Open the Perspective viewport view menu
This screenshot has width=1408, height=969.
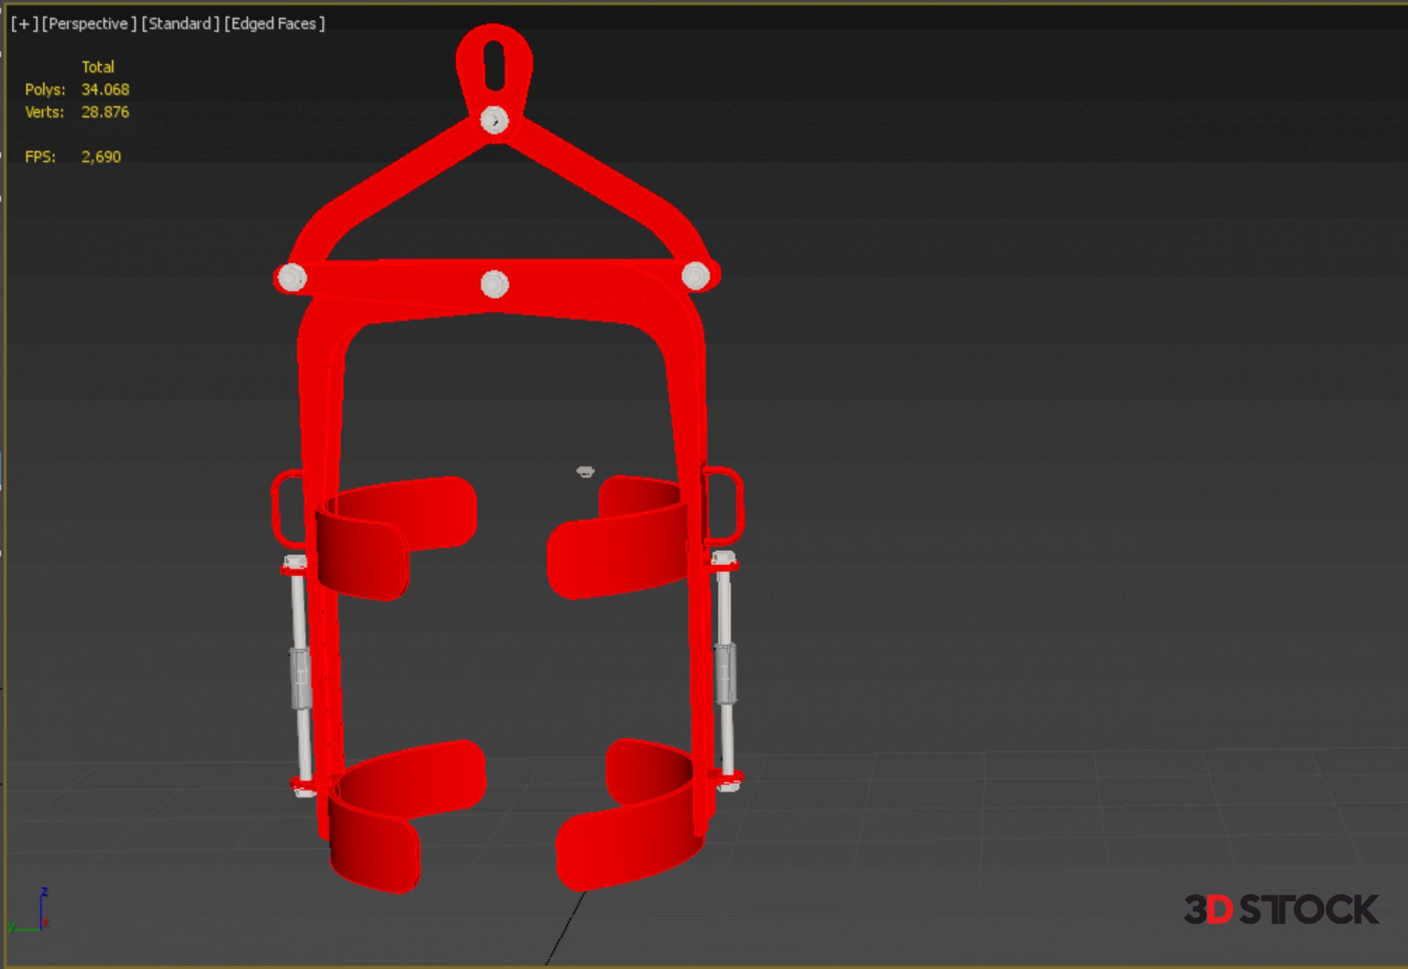pos(89,23)
